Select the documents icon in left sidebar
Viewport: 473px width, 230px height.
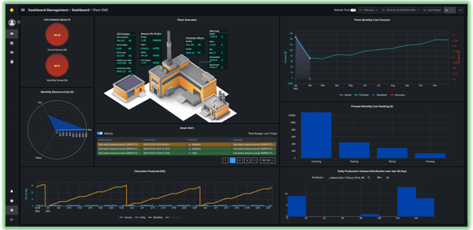[12, 43]
